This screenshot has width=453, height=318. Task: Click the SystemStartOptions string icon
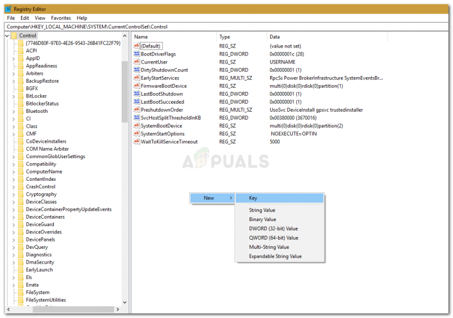(136, 133)
